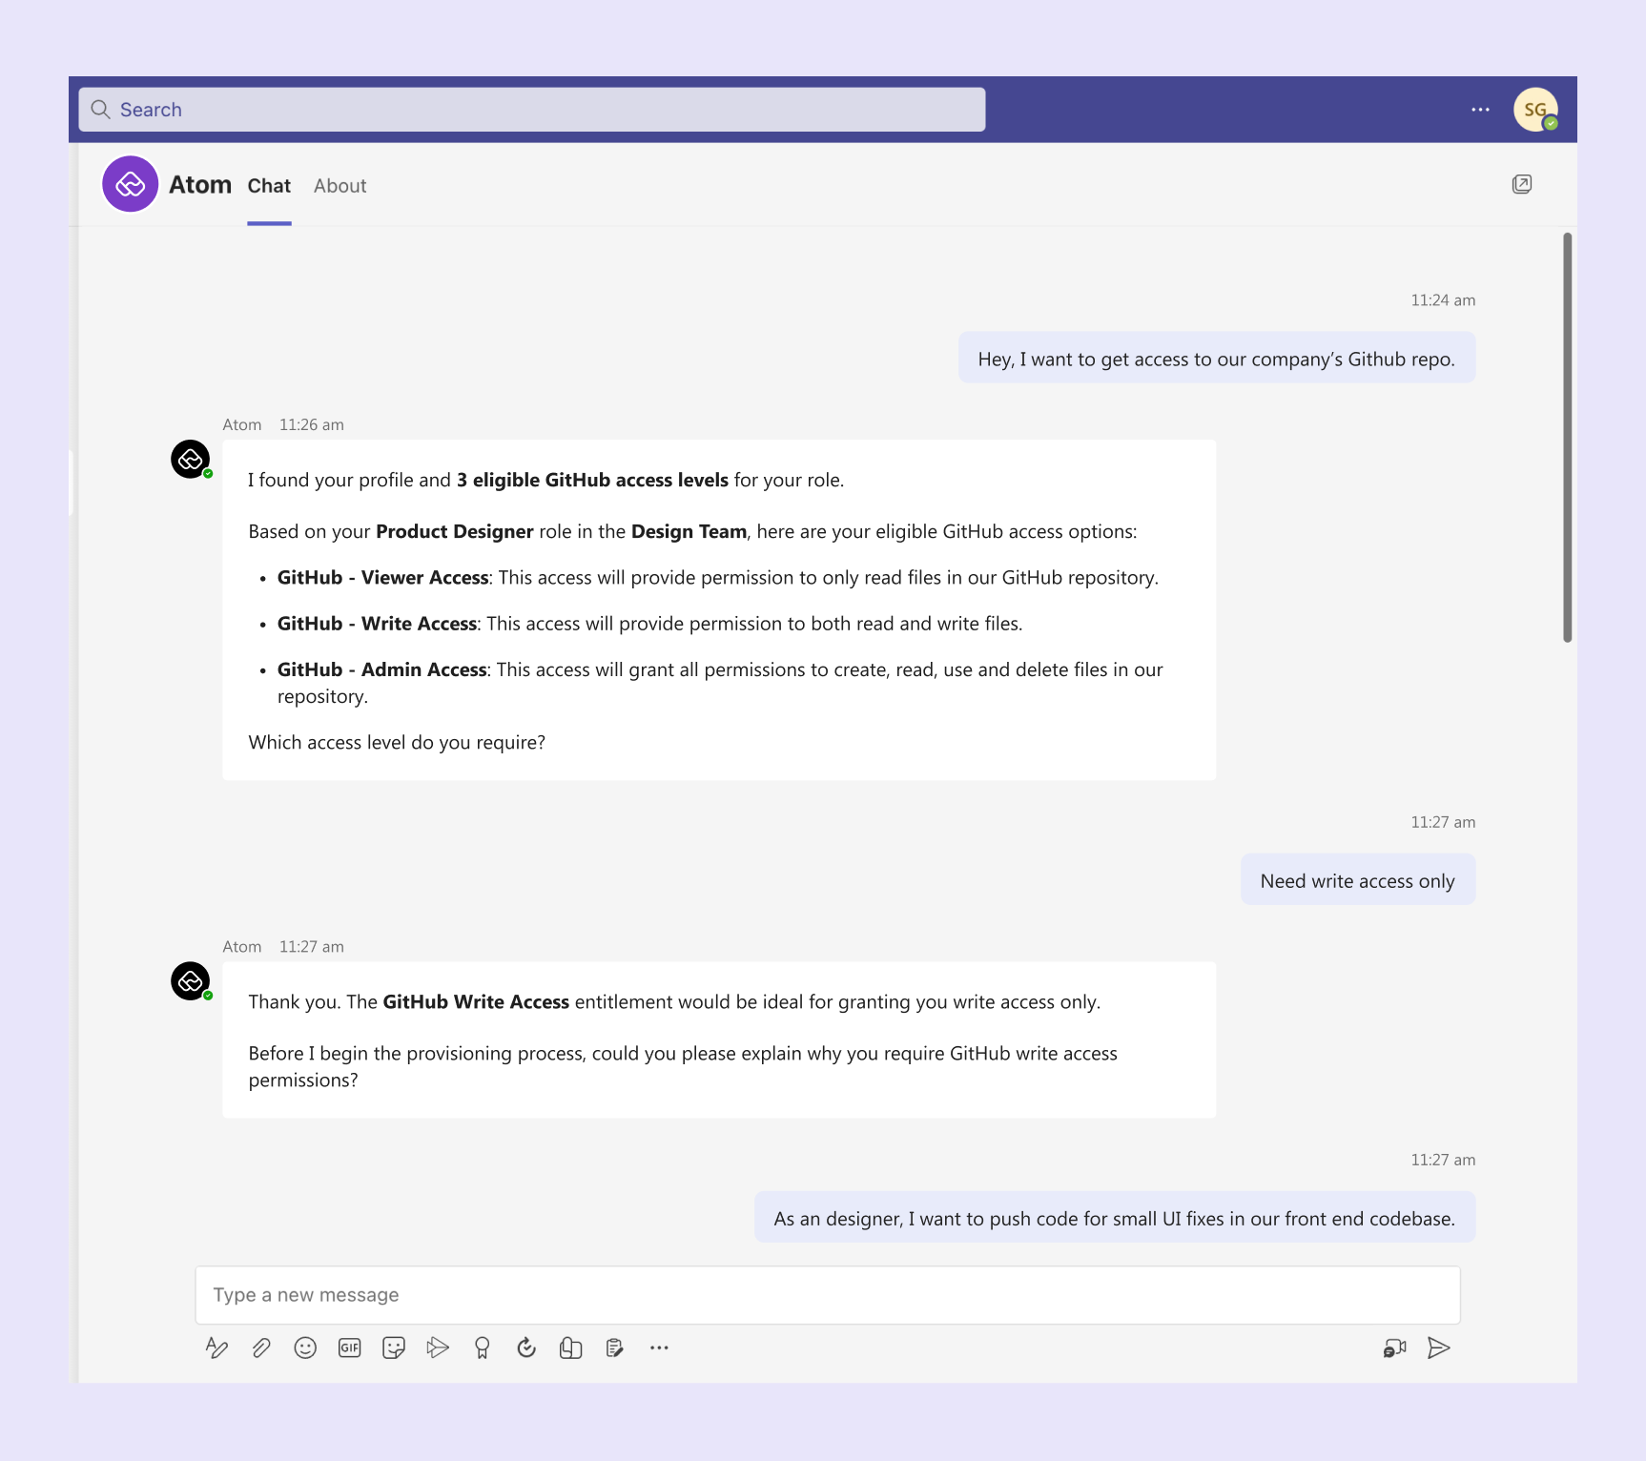Click the Type a new message field
The image size is (1646, 1461).
[828, 1294]
